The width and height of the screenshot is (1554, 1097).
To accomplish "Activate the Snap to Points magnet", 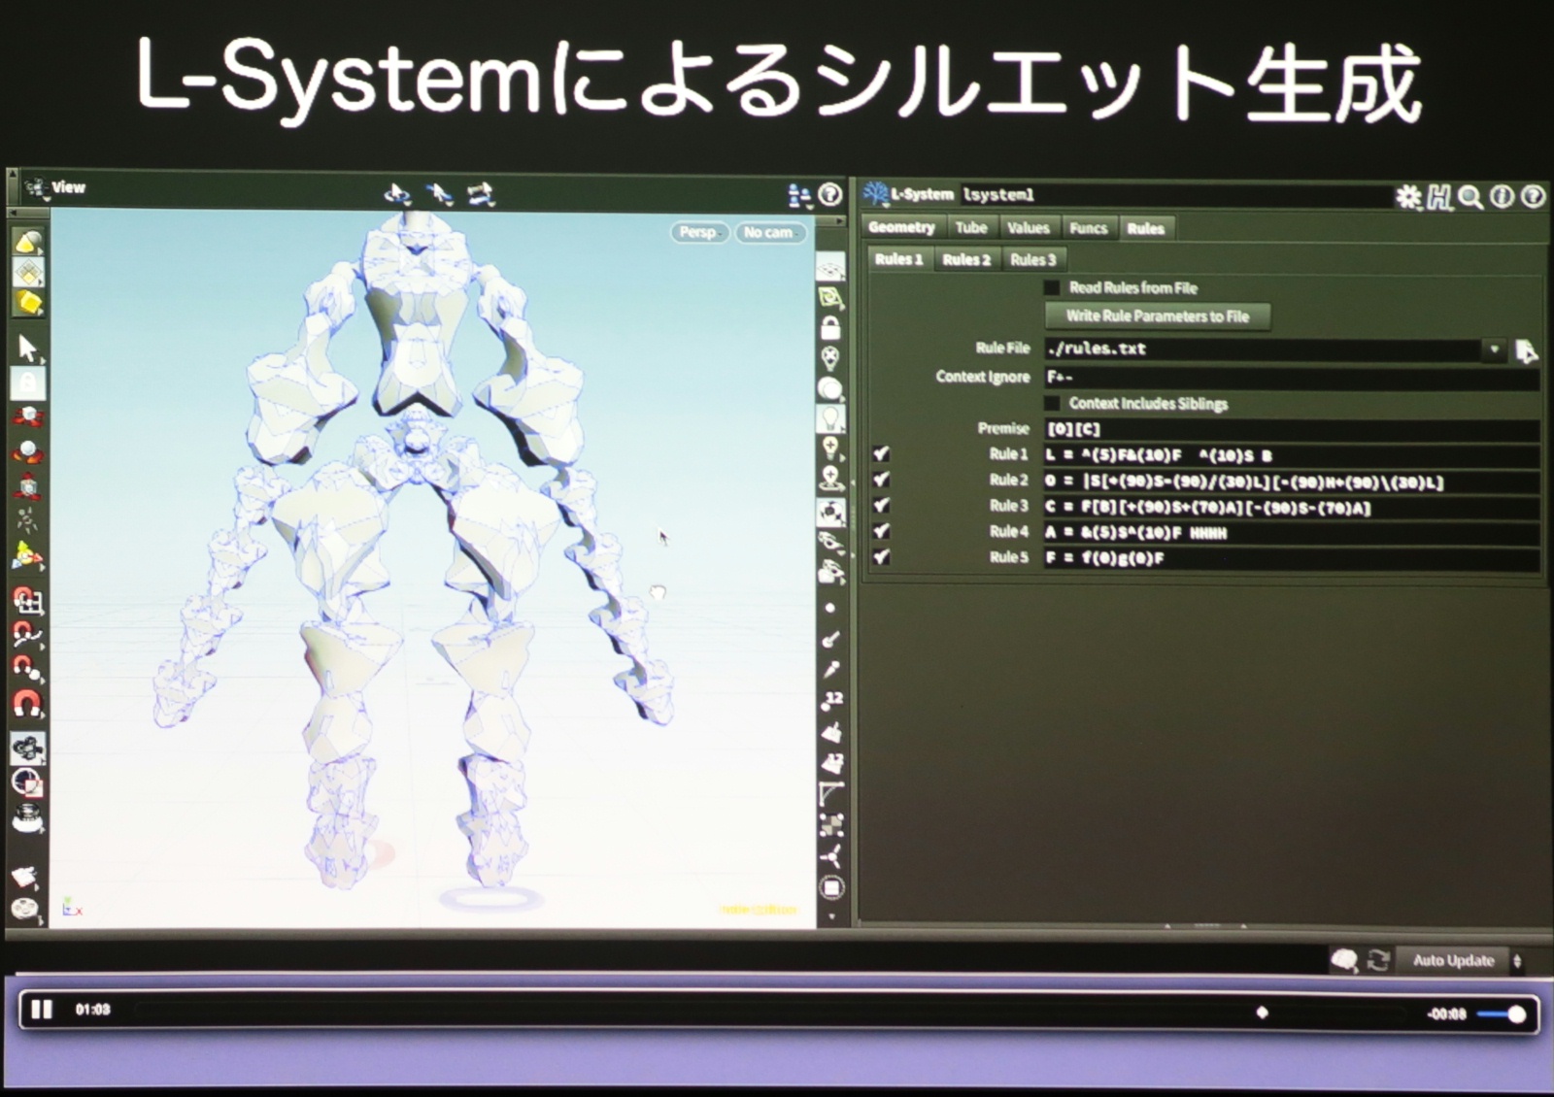I will [27, 668].
